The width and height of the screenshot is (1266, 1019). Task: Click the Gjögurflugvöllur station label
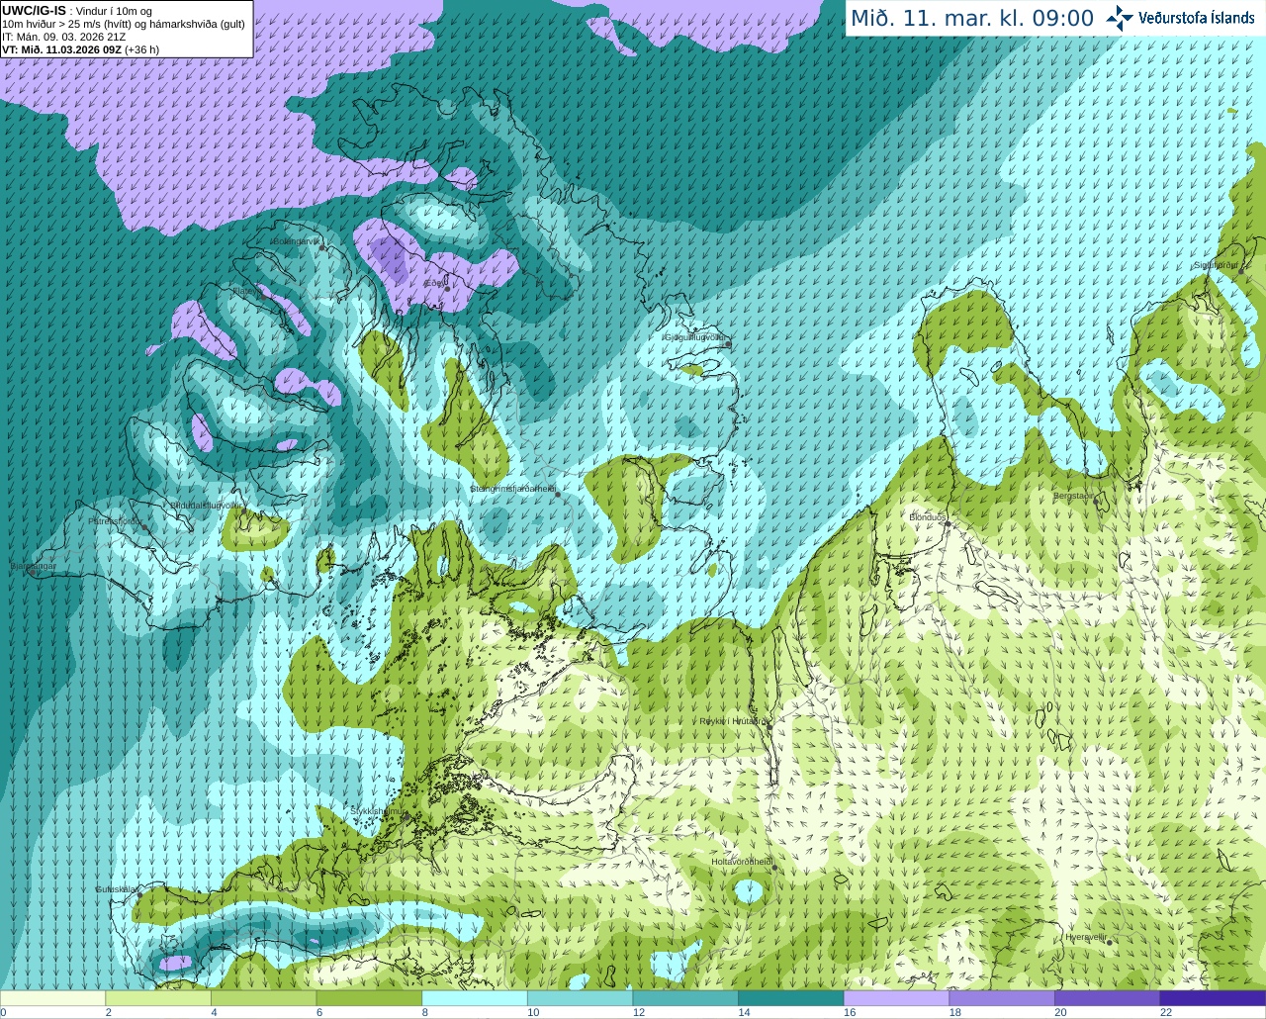point(695,337)
